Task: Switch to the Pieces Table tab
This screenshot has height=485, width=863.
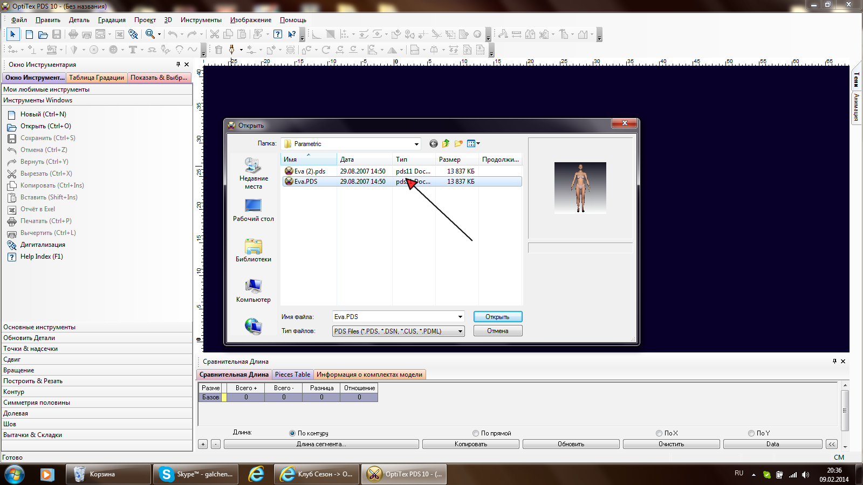Action: (x=292, y=375)
